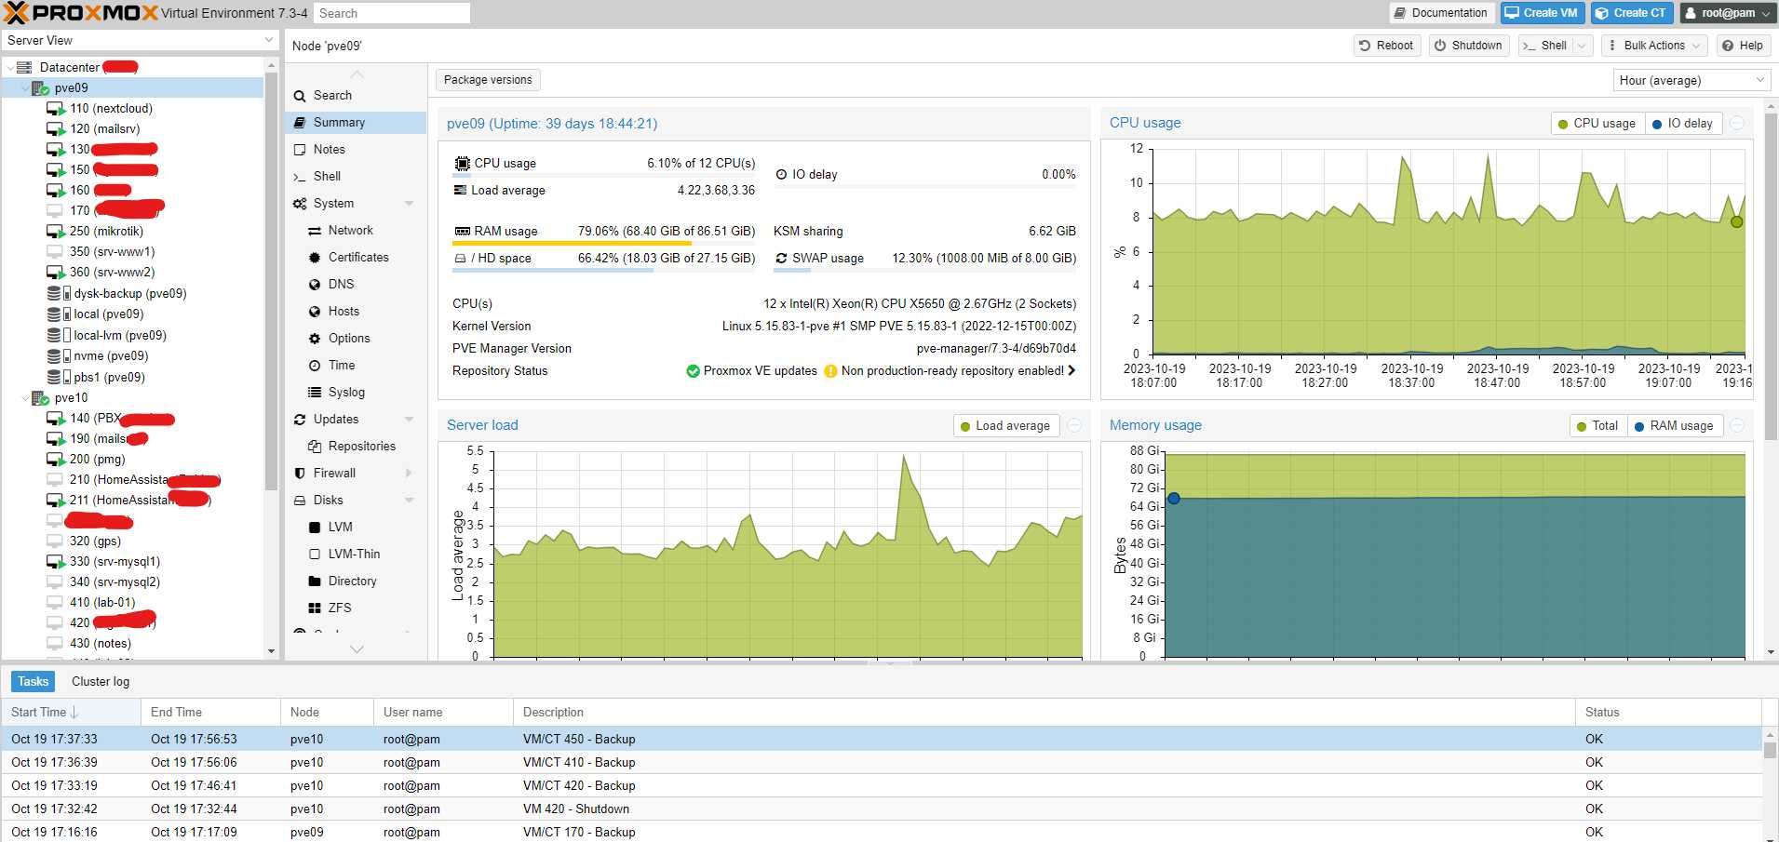Screen dimensions: 1779x842
Task: Click the CPU usage chart undo-zoom button
Action: coord(1737,124)
